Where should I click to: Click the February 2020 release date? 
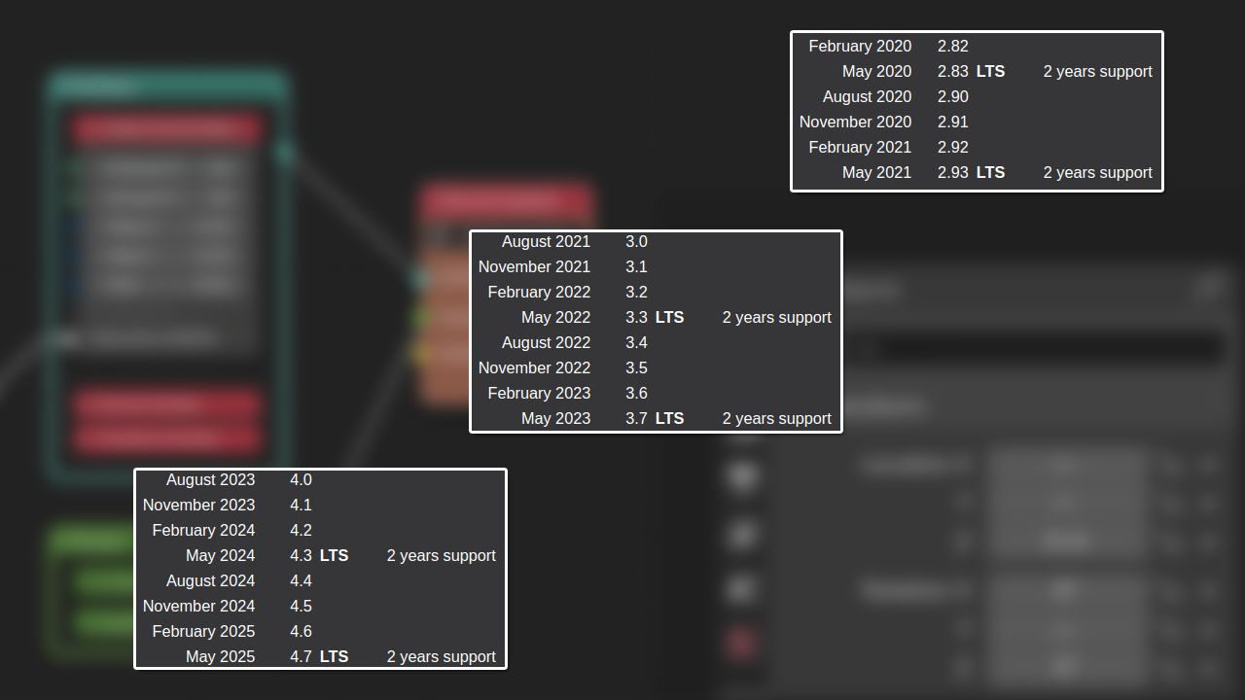click(x=860, y=46)
